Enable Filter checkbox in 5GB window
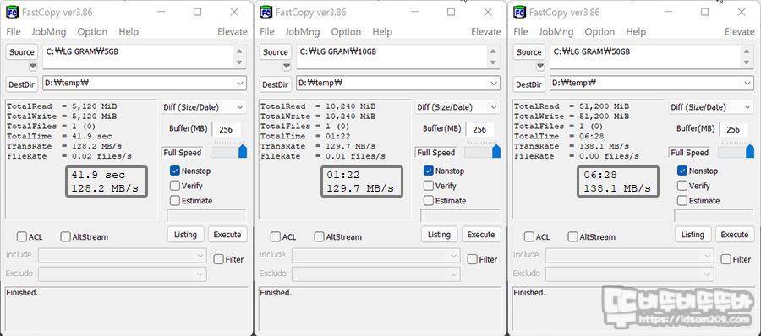This screenshot has height=336, width=761. tap(219, 259)
